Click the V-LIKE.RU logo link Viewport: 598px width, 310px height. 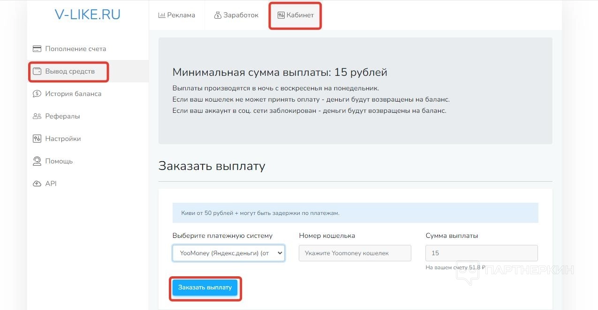pyautogui.click(x=88, y=15)
